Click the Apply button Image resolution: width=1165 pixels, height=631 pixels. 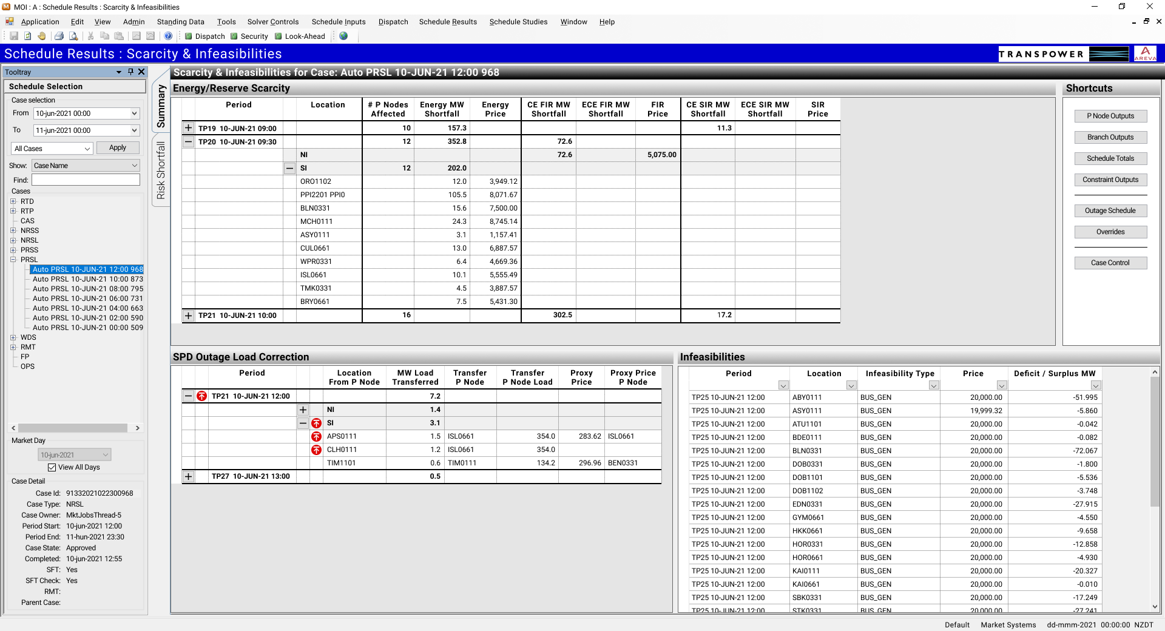point(118,147)
